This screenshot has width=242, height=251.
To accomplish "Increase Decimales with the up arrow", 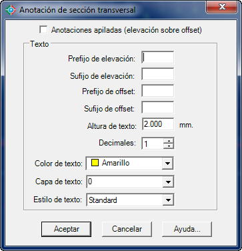I will (169, 141).
